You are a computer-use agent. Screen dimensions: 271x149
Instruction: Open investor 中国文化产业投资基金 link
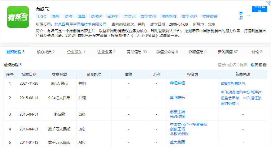(x=189, y=125)
